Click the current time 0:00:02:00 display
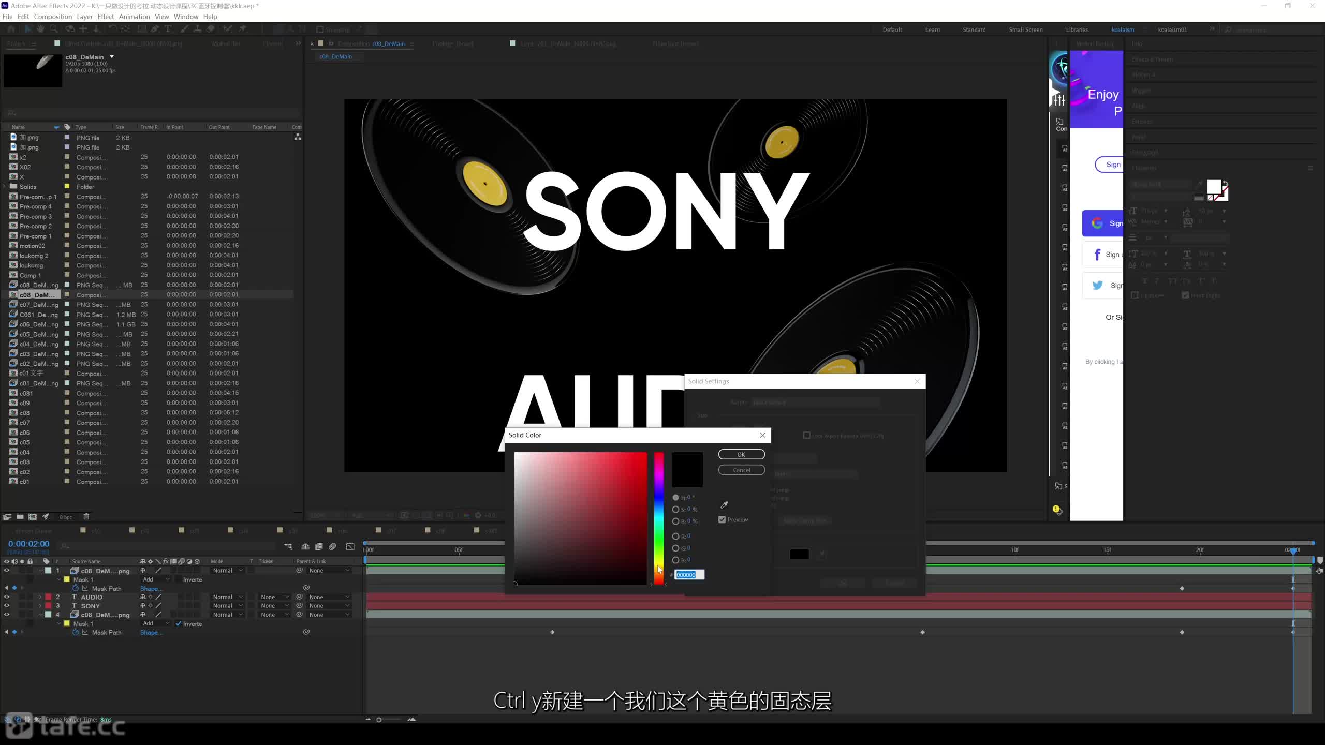Screen dimensions: 1325x745 click(28, 544)
